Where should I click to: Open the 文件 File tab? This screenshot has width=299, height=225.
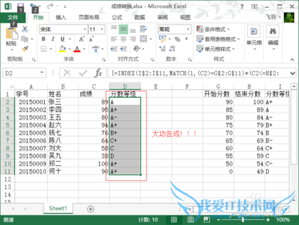pos(13,17)
